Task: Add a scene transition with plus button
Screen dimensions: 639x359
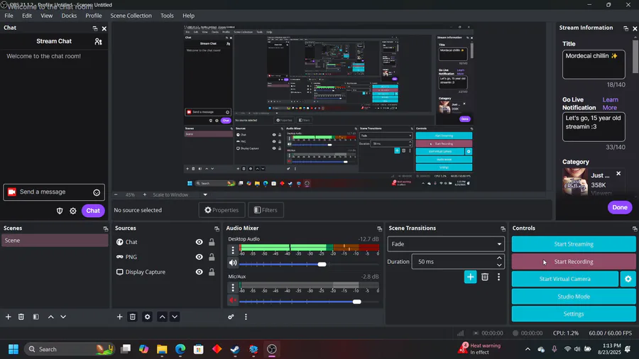Action: coord(470,277)
